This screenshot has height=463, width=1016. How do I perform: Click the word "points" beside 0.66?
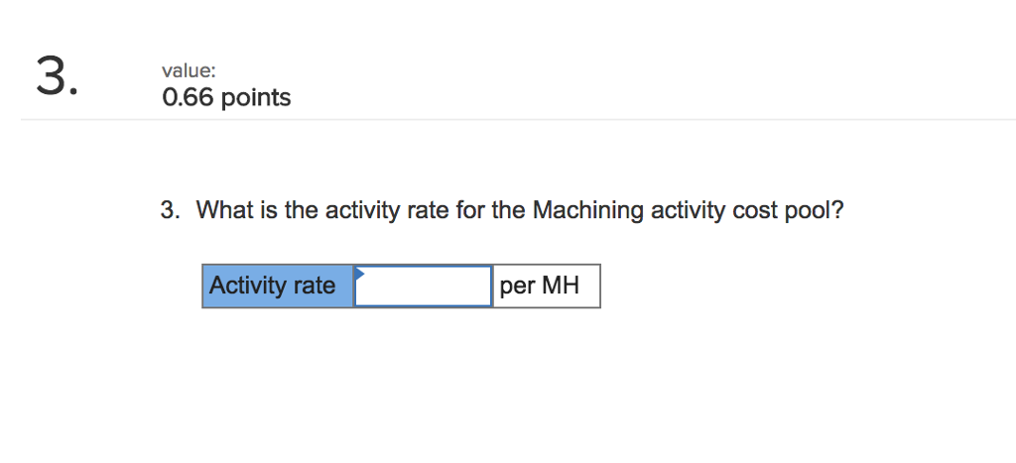click(256, 98)
